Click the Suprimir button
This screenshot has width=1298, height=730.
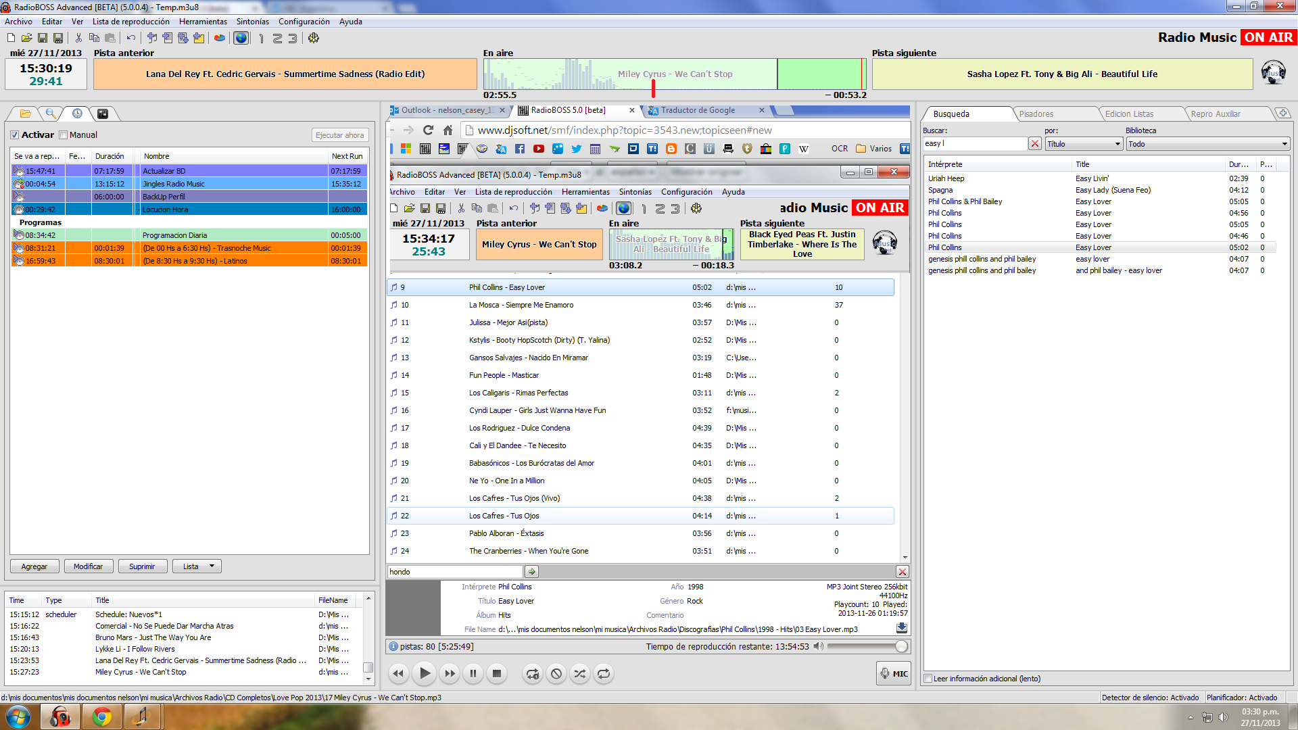click(x=143, y=566)
